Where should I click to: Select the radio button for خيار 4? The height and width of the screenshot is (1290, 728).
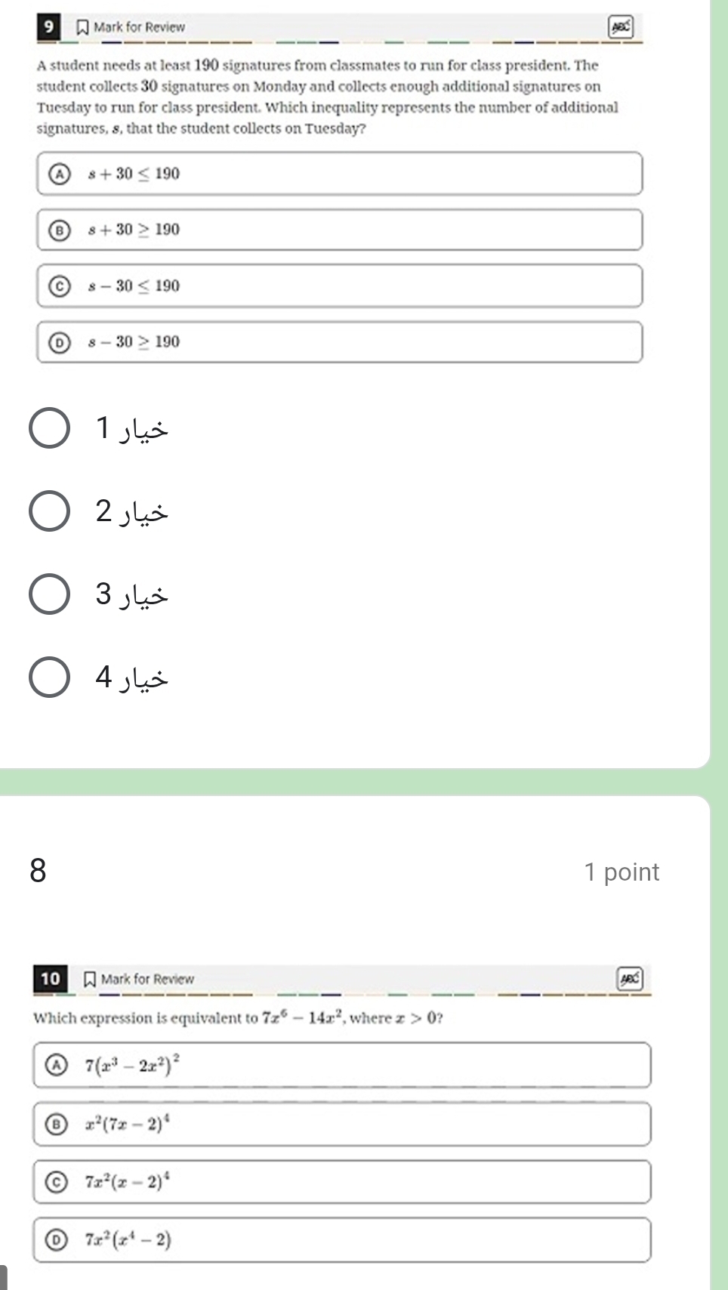click(x=49, y=677)
